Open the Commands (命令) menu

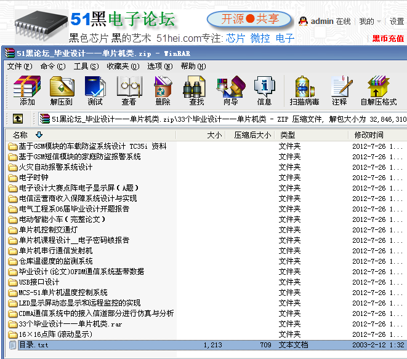click(x=53, y=66)
